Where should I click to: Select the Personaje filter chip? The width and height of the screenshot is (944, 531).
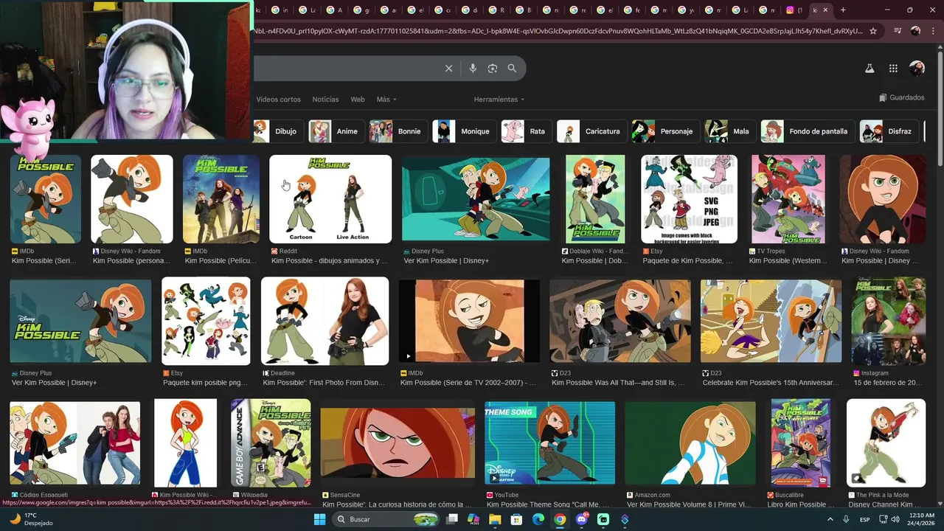coord(665,131)
